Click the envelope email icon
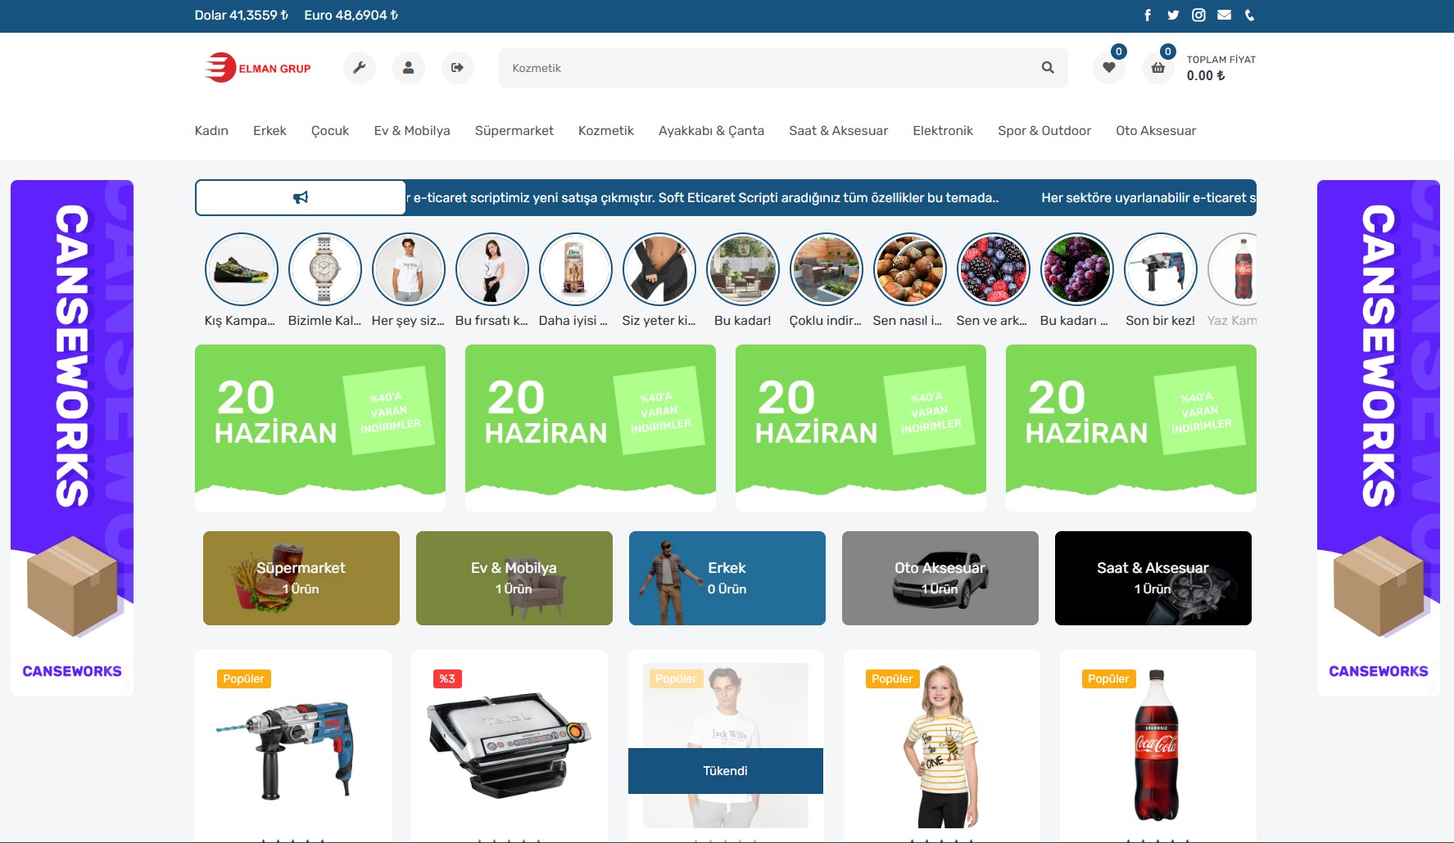 point(1224,15)
